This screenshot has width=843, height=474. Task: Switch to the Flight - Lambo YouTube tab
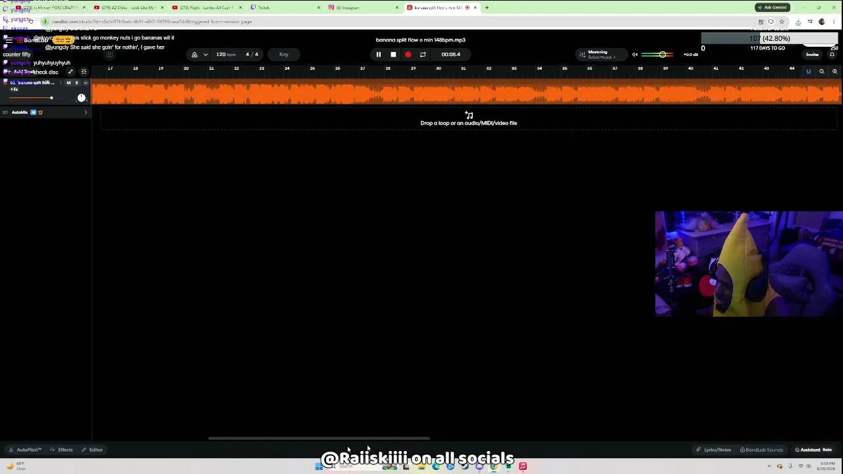207,8
